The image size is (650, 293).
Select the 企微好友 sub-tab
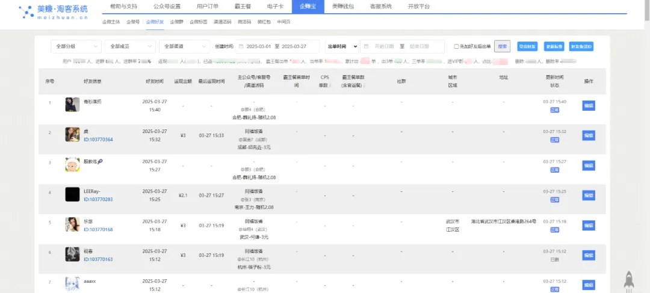pyautogui.click(x=155, y=22)
